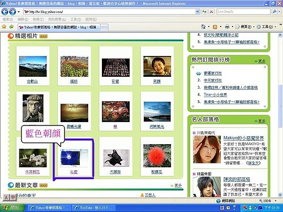Stop loading with the red X icon
283x212 pixels.
click(x=211, y=12)
